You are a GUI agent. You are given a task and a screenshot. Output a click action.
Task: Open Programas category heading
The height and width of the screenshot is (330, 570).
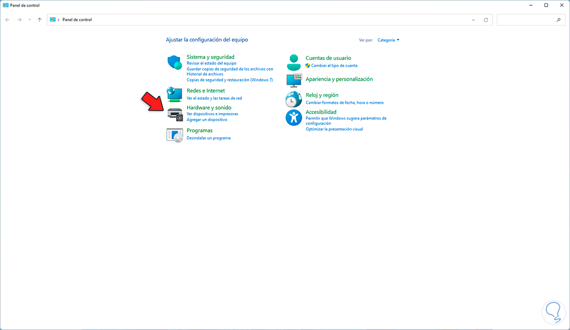199,131
